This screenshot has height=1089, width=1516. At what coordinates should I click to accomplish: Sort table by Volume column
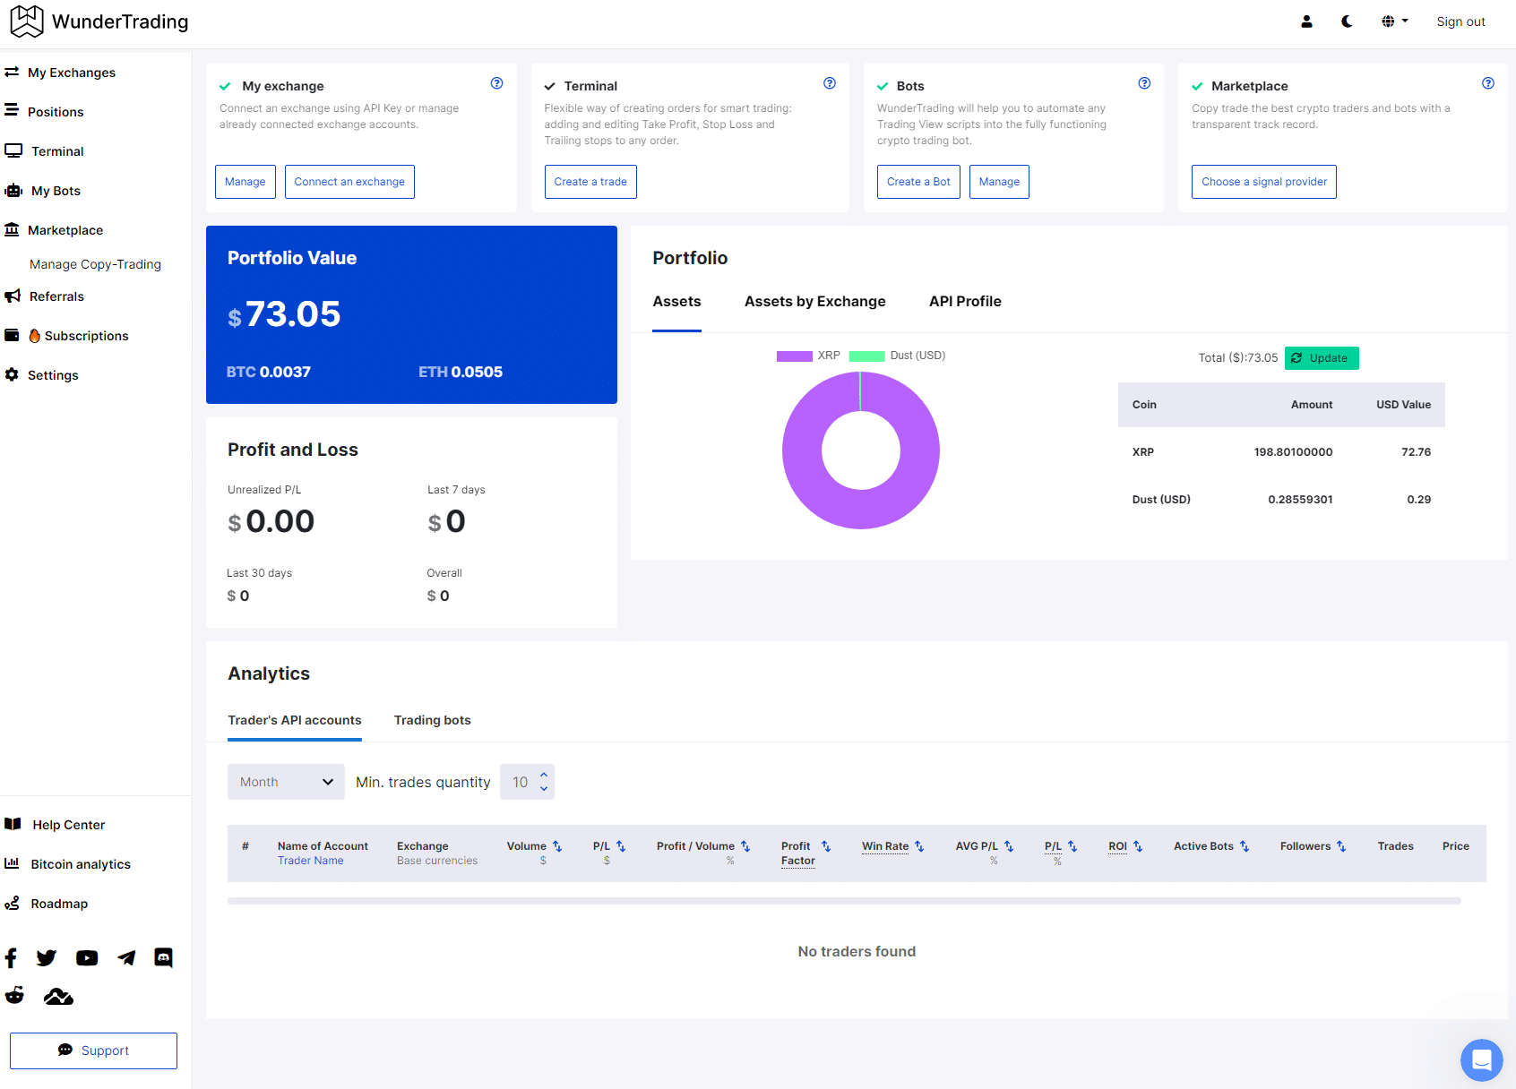click(x=557, y=846)
